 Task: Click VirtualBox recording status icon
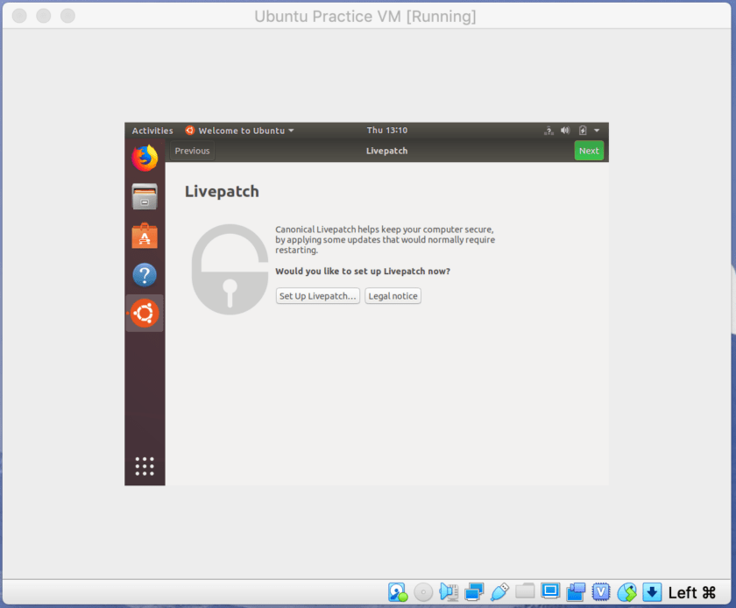point(576,592)
